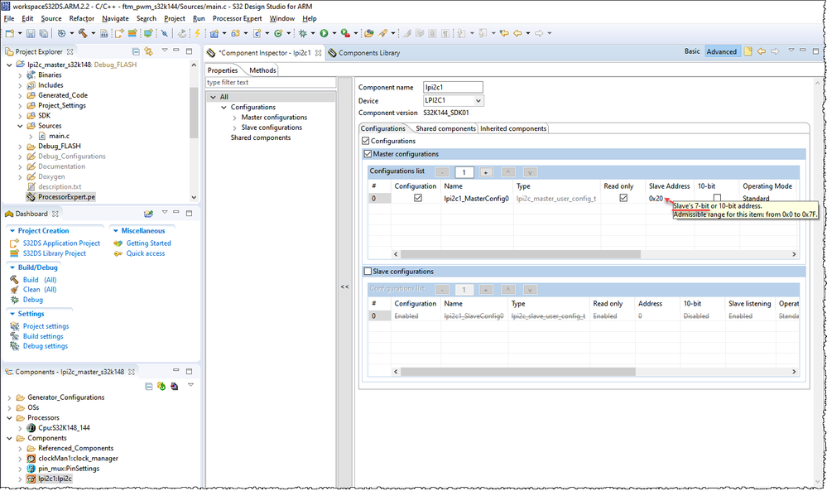Expand Generator_Configurations in Components panel
This screenshot has width=827, height=491.
9,397
